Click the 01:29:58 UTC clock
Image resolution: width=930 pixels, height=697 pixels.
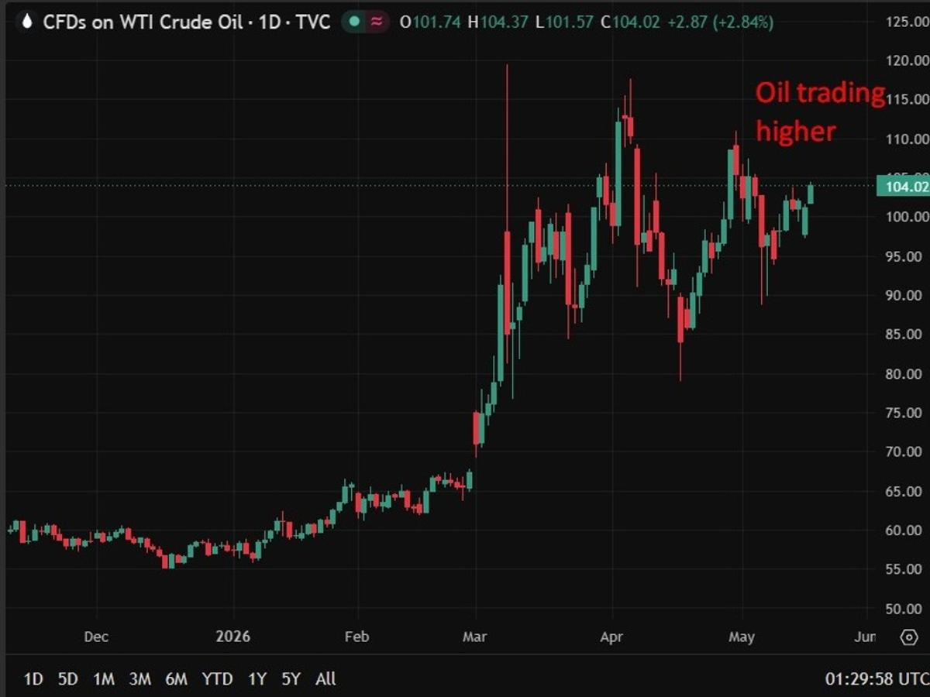click(876, 679)
